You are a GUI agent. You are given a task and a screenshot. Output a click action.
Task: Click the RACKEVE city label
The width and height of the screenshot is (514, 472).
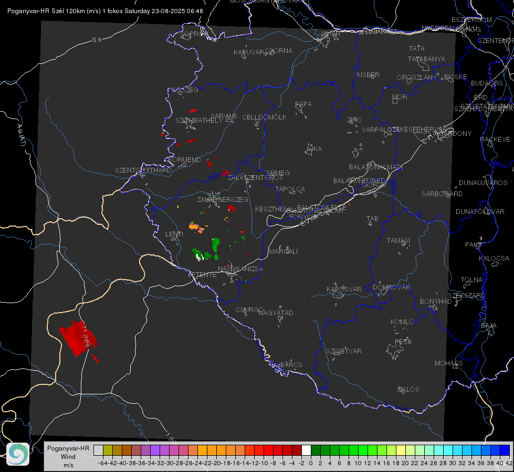(x=495, y=140)
